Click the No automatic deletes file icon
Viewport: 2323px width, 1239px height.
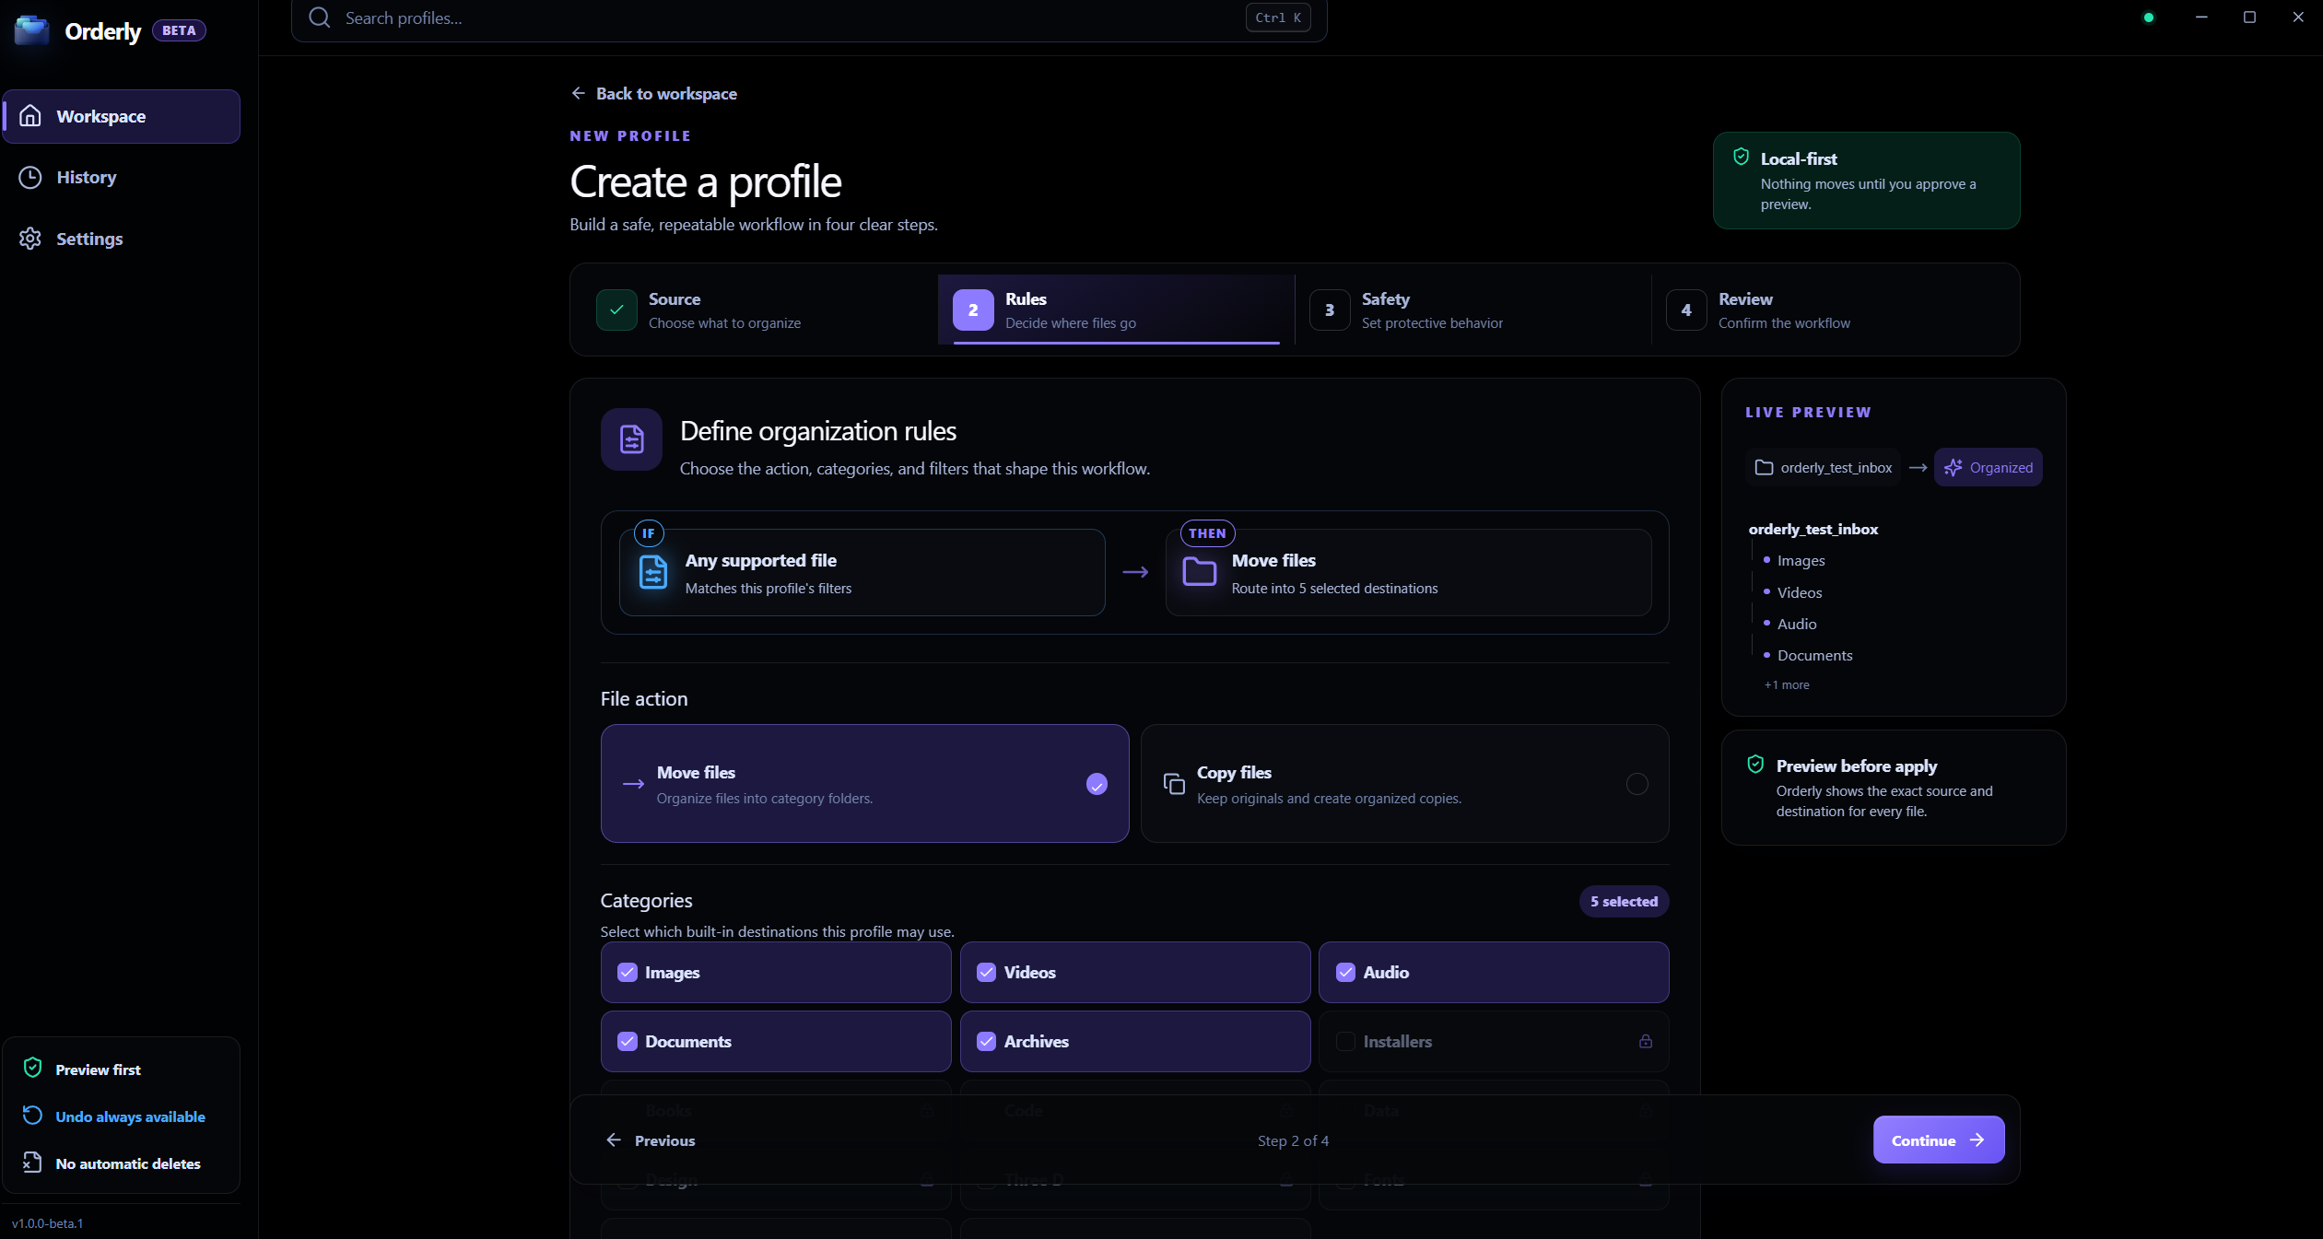click(32, 1163)
